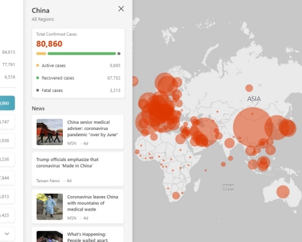302x242 pixels.
Task: Expand the country list chevron at bottom
Action: pos(7,234)
